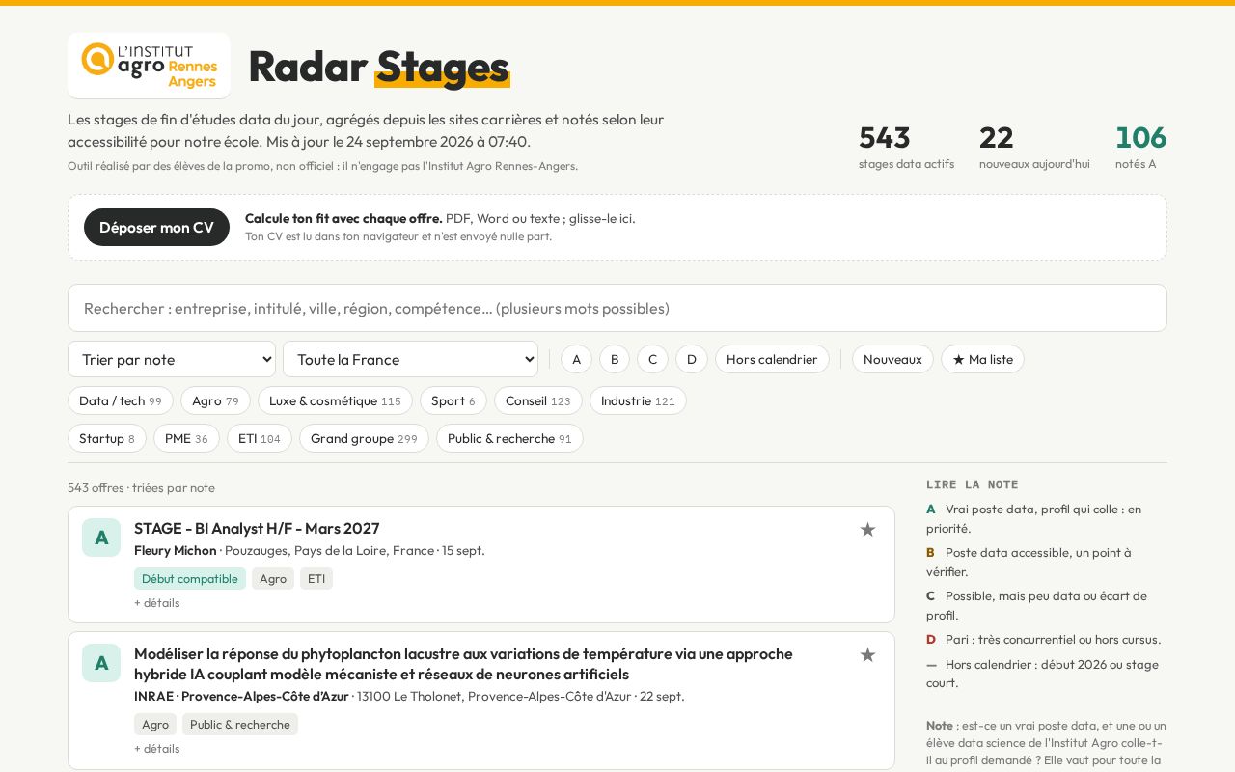Focus the offers search field
Screen dimensions: 1235x772
pos(617,308)
